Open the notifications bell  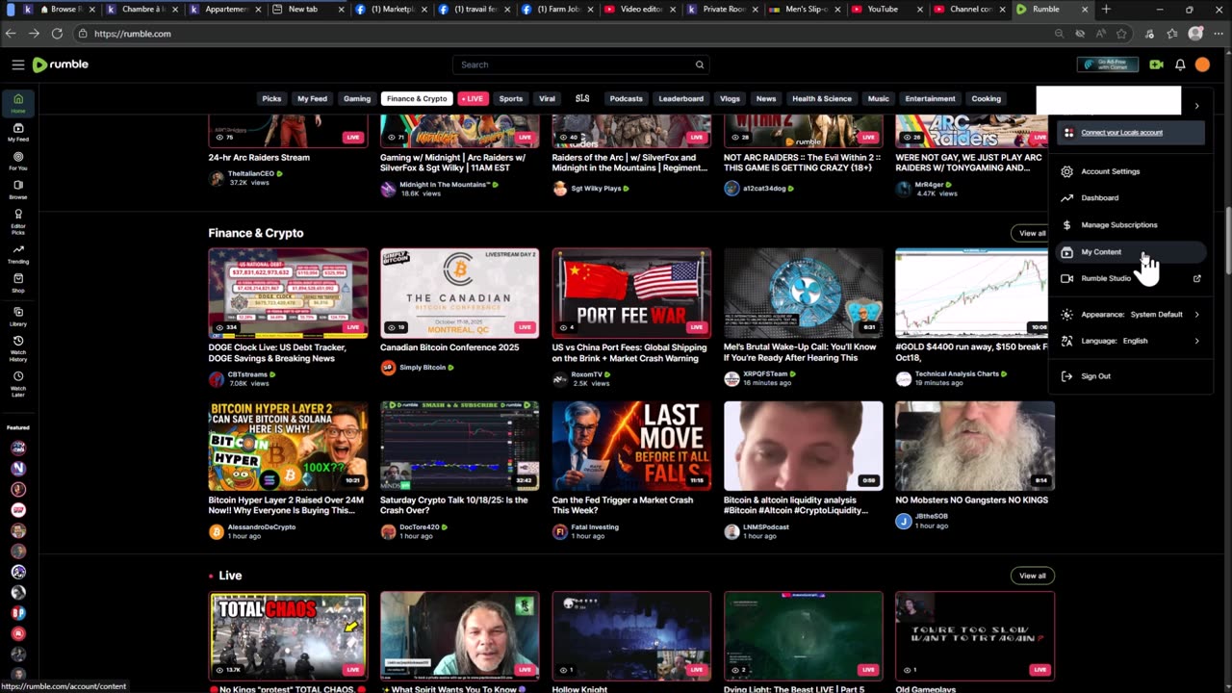[x=1180, y=64]
